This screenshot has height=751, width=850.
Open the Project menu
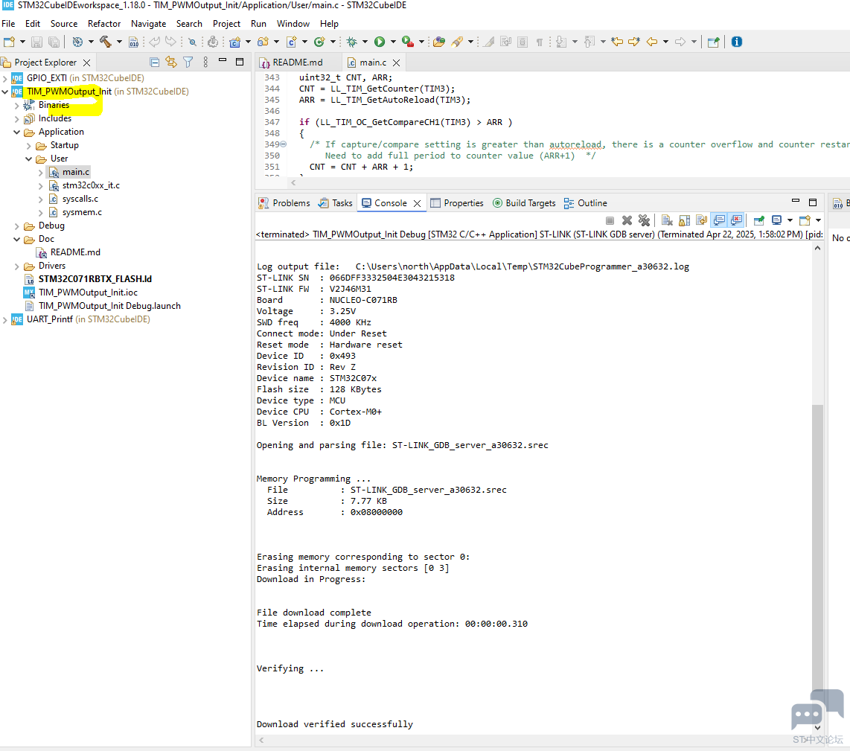[226, 24]
